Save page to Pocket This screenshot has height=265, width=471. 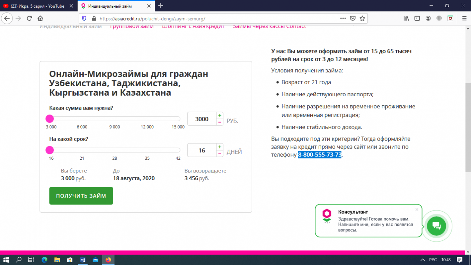(x=353, y=18)
